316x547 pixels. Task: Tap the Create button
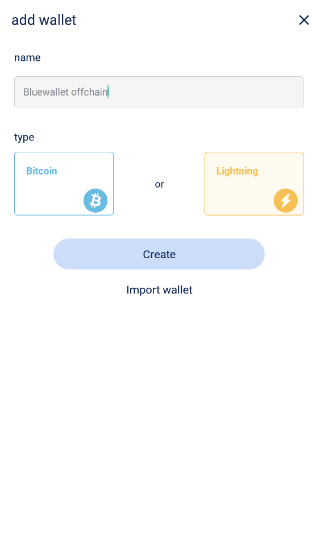coord(159,254)
